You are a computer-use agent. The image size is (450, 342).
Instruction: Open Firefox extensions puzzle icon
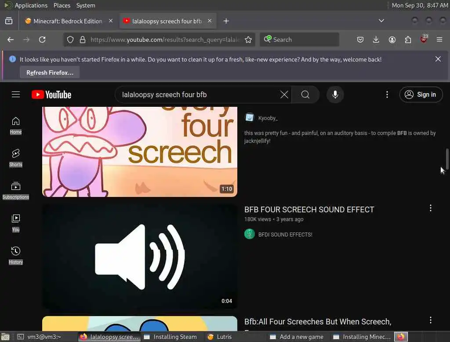point(408,40)
